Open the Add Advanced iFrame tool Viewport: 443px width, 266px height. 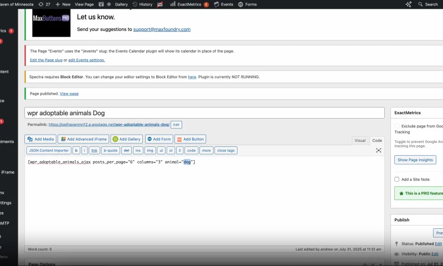[83, 139]
